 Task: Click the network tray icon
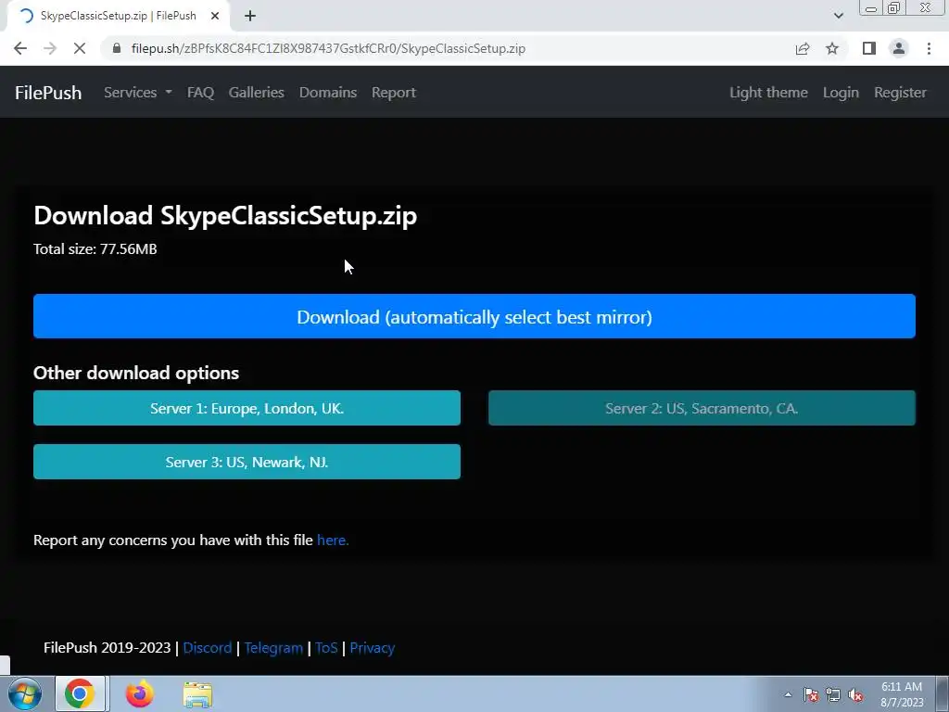click(833, 695)
